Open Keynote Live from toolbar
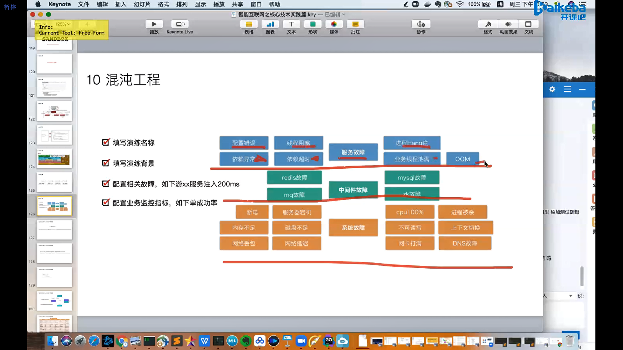Screen dimensions: 623x350 [180, 24]
